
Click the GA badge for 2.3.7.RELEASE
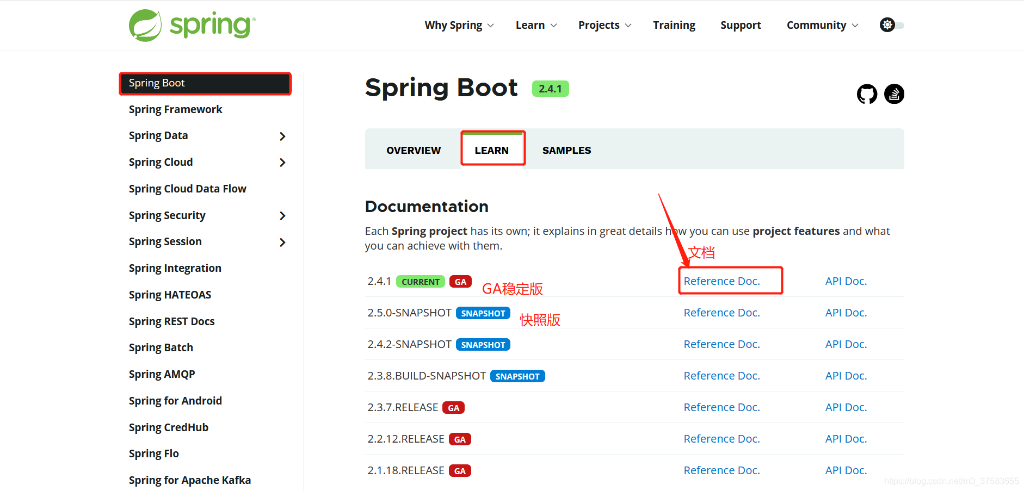click(x=453, y=408)
